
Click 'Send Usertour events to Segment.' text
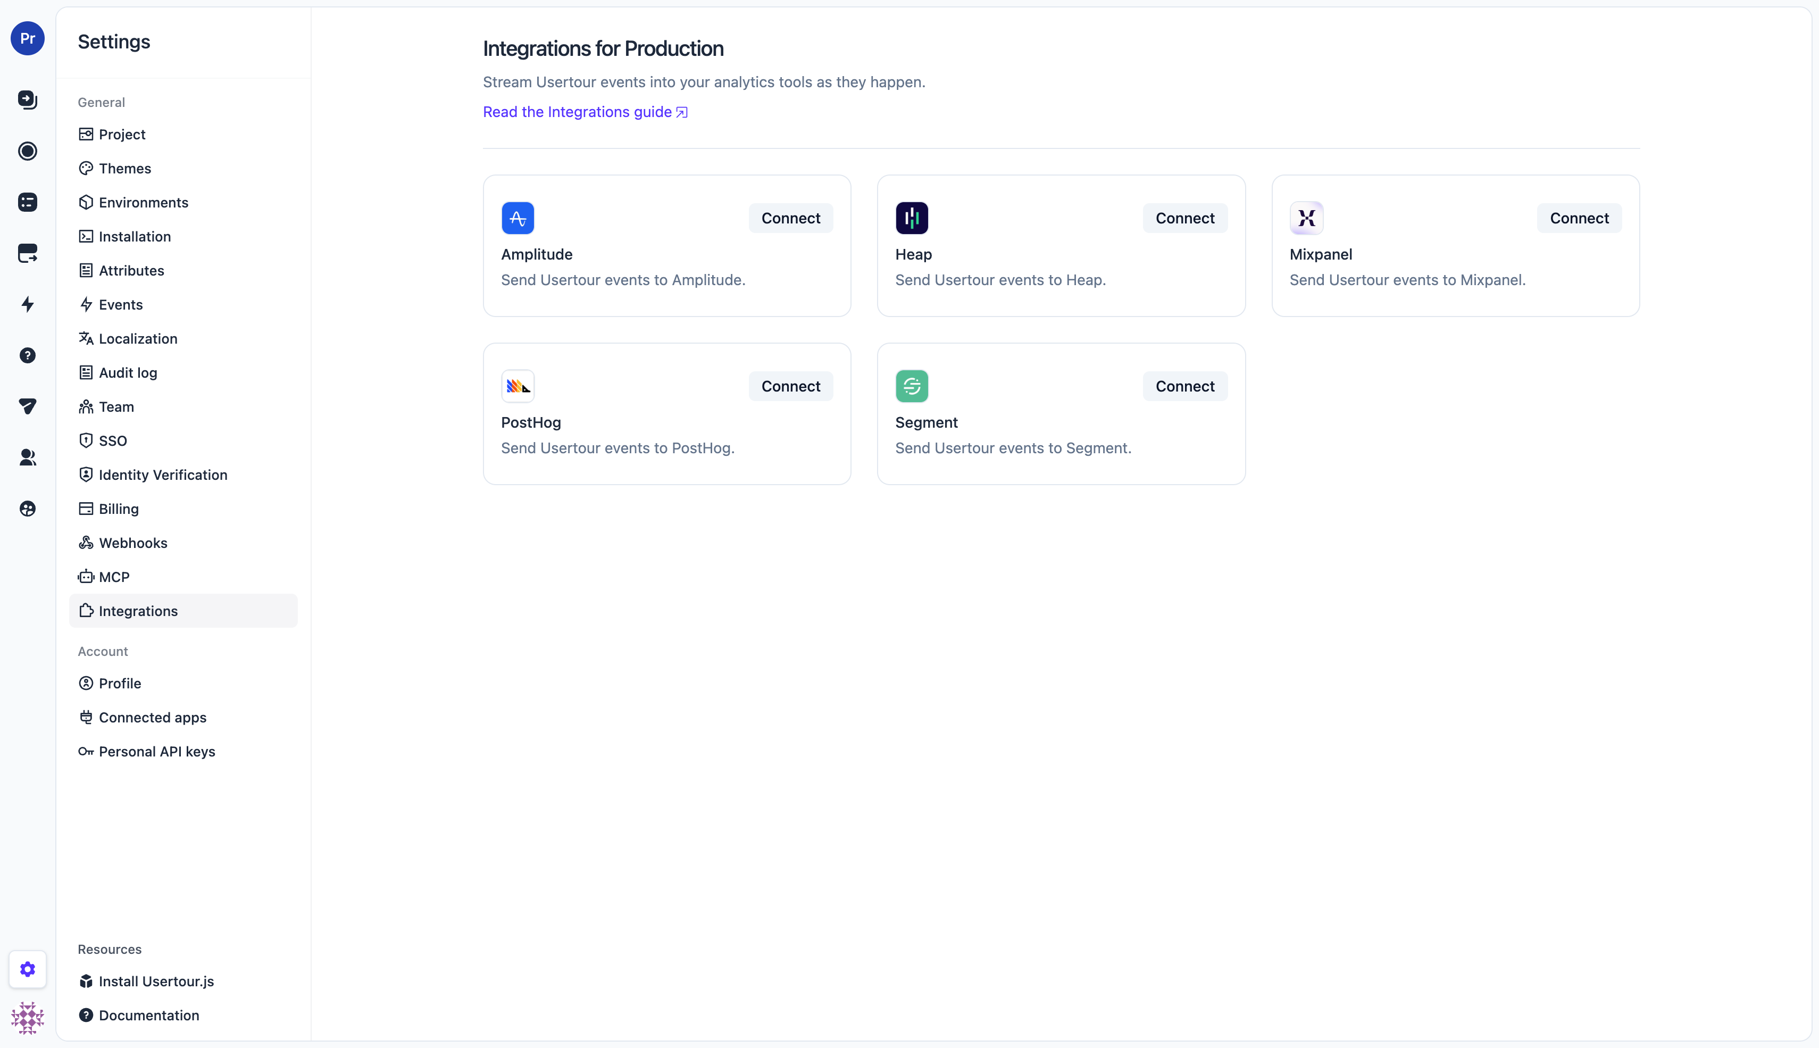coord(1013,448)
